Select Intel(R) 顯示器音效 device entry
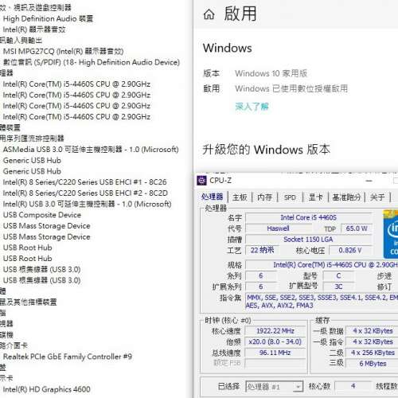Image resolution: width=398 pixels, height=398 pixels. point(34,29)
